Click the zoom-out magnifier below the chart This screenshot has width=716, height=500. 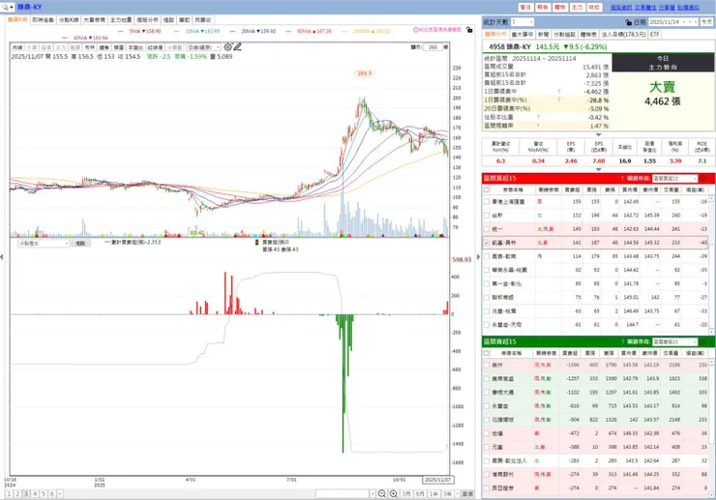pos(382,493)
